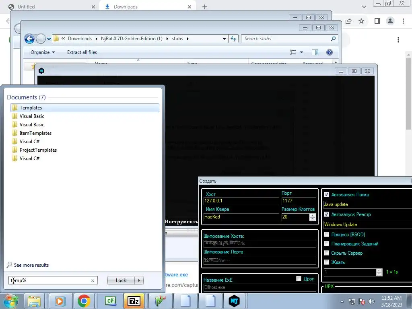Expand the view options dropdown arrow
The width and height of the screenshot is (412, 309).
click(x=301, y=52)
